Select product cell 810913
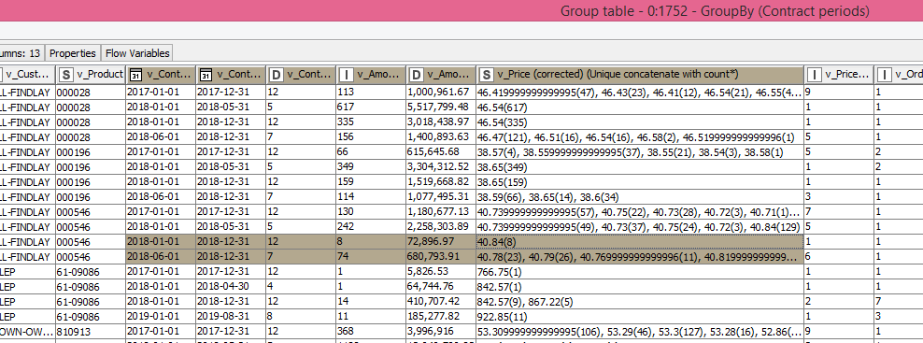This screenshot has width=923, height=343. coord(90,333)
